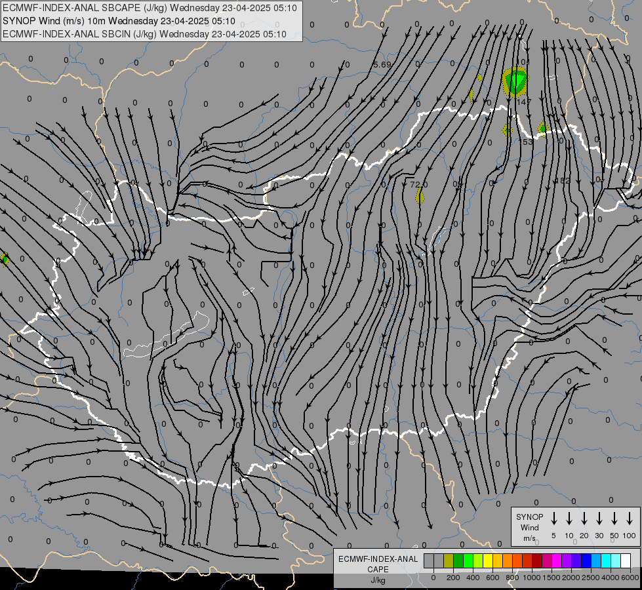The height and width of the screenshot is (590, 642).
Task: Click the wind arrow above the 50 label
Action: 614,519
